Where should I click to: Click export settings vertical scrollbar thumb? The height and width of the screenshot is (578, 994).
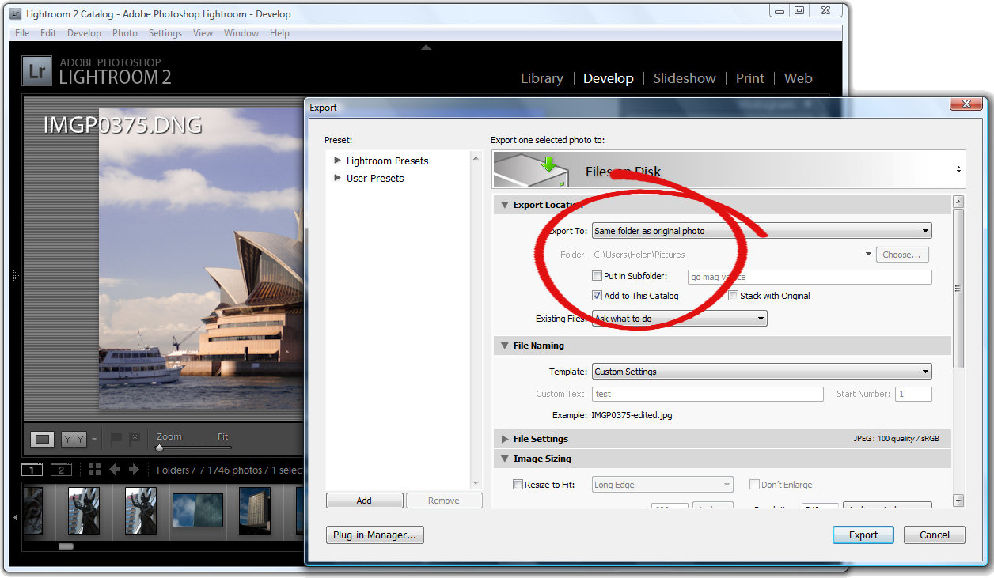(958, 289)
